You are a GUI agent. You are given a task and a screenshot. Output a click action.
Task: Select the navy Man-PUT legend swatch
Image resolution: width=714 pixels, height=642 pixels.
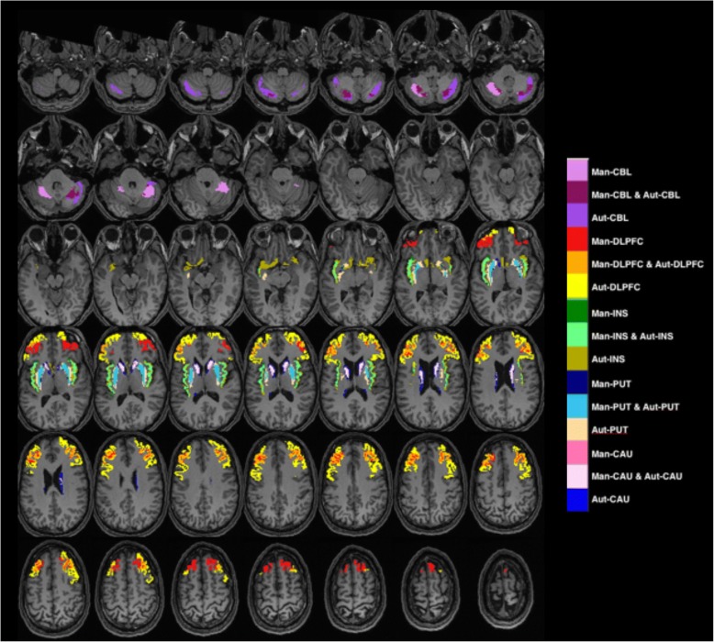pyautogui.click(x=577, y=382)
